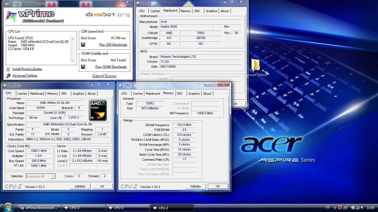The image size is (378, 212).
Task: Click the floppy save icon beside Run 32M Benchmark
Action: 83,45
